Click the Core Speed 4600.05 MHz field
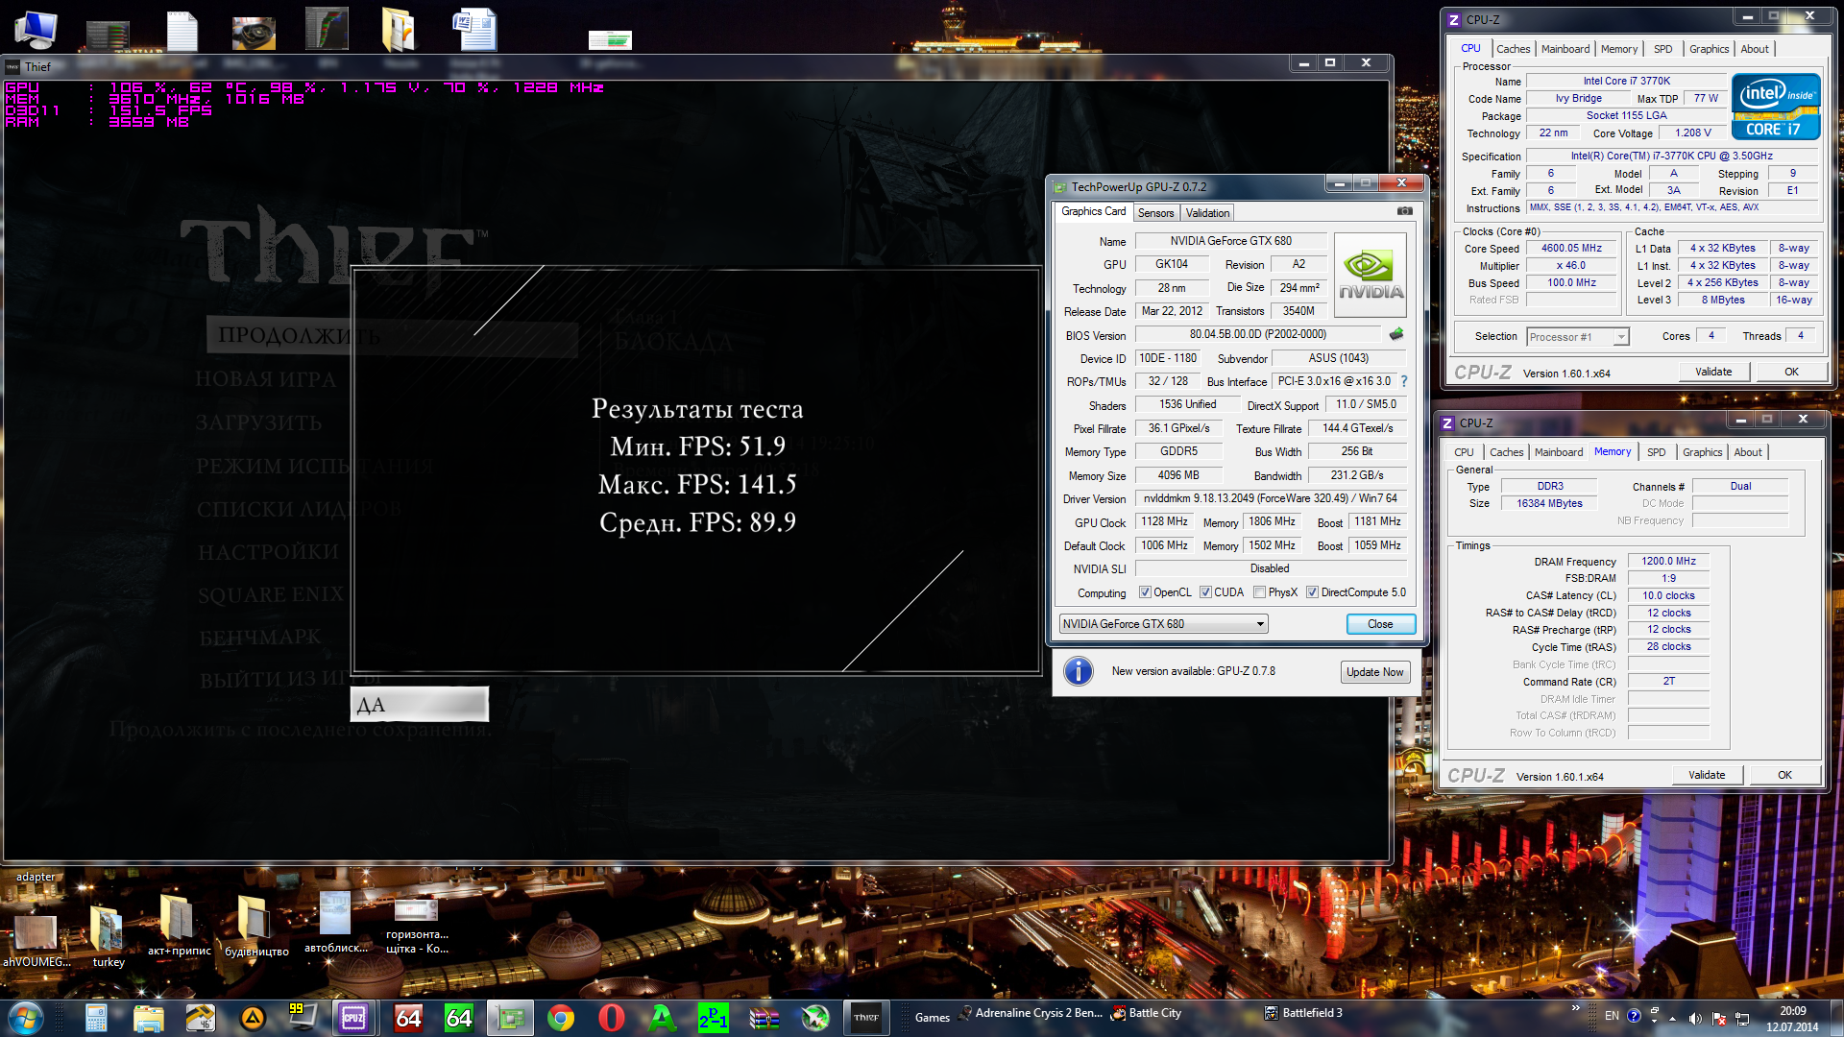The image size is (1844, 1037). pyautogui.click(x=1571, y=249)
